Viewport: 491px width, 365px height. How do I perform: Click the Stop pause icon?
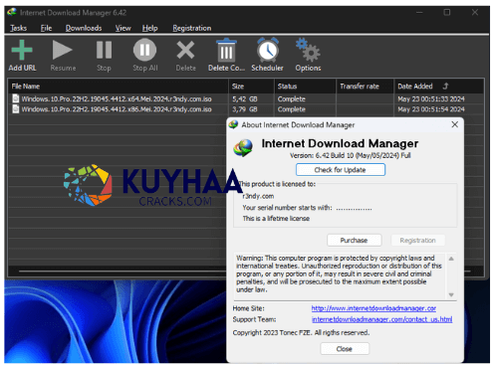[104, 50]
